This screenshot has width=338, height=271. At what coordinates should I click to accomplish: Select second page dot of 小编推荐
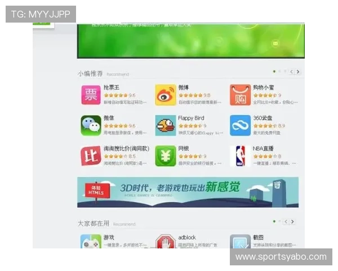[x=279, y=71]
